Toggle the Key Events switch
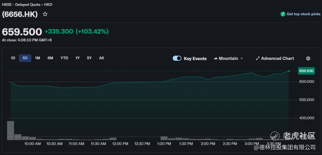This screenshot has width=322, height=155. tap(177, 58)
